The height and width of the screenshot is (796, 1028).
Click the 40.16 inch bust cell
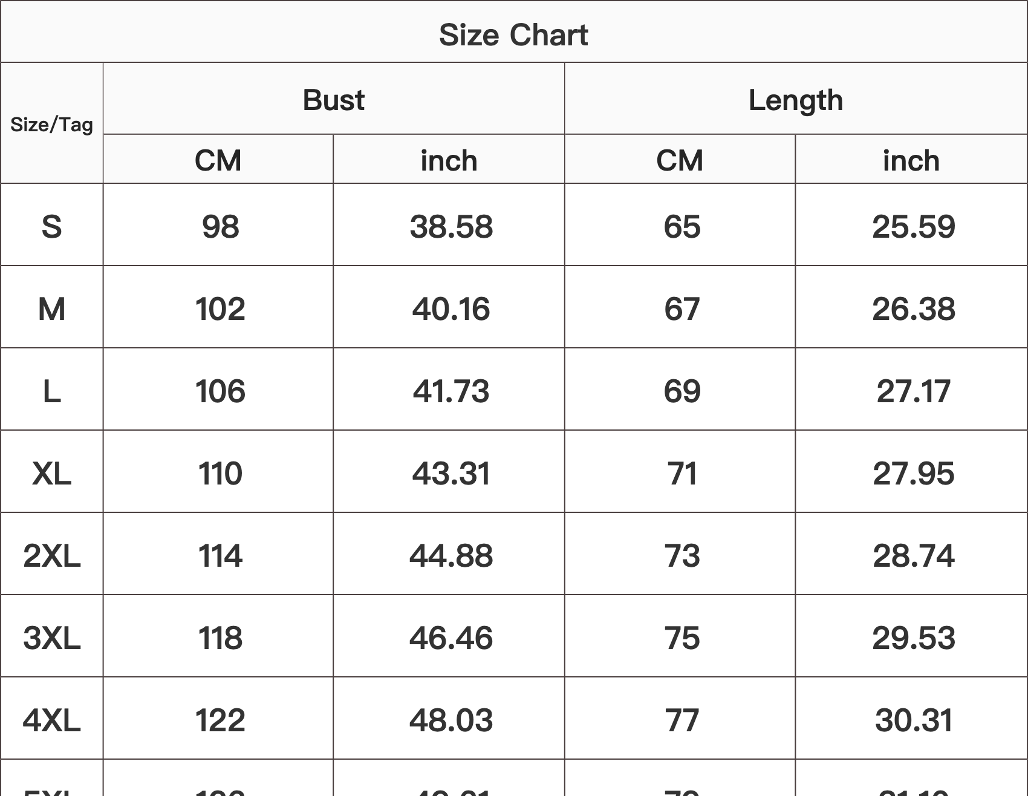pyautogui.click(x=451, y=308)
